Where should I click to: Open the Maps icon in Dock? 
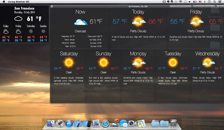(141, 123)
